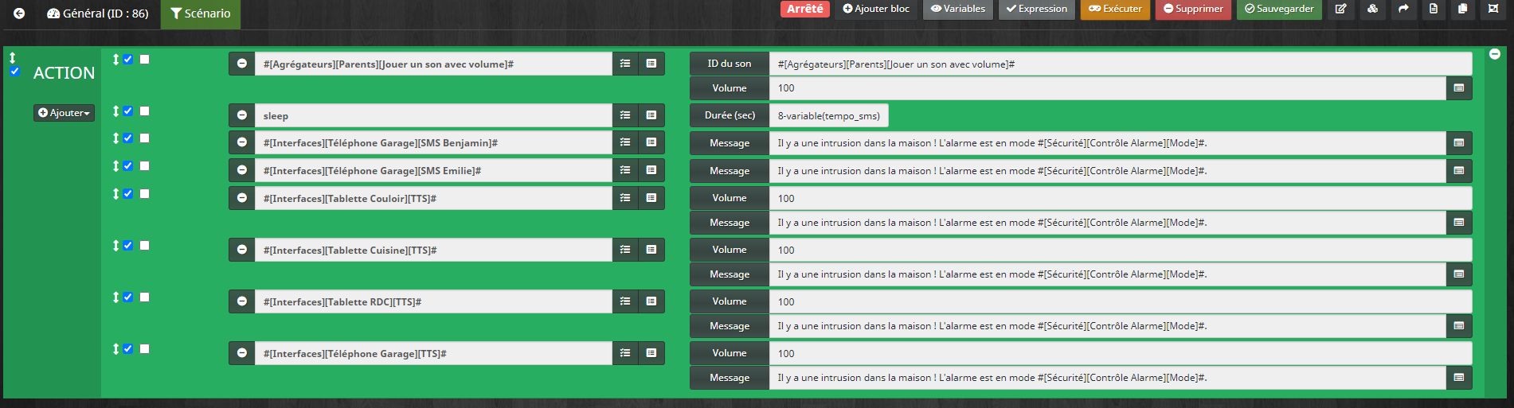The image size is (1514, 408).
Task: Open the Ajouter dropdown in ACTION block
Action: coord(64,113)
